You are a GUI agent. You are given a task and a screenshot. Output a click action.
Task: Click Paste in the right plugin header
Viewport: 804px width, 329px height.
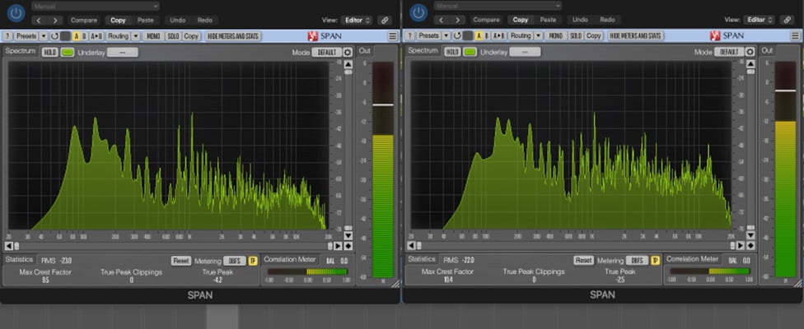tap(548, 21)
